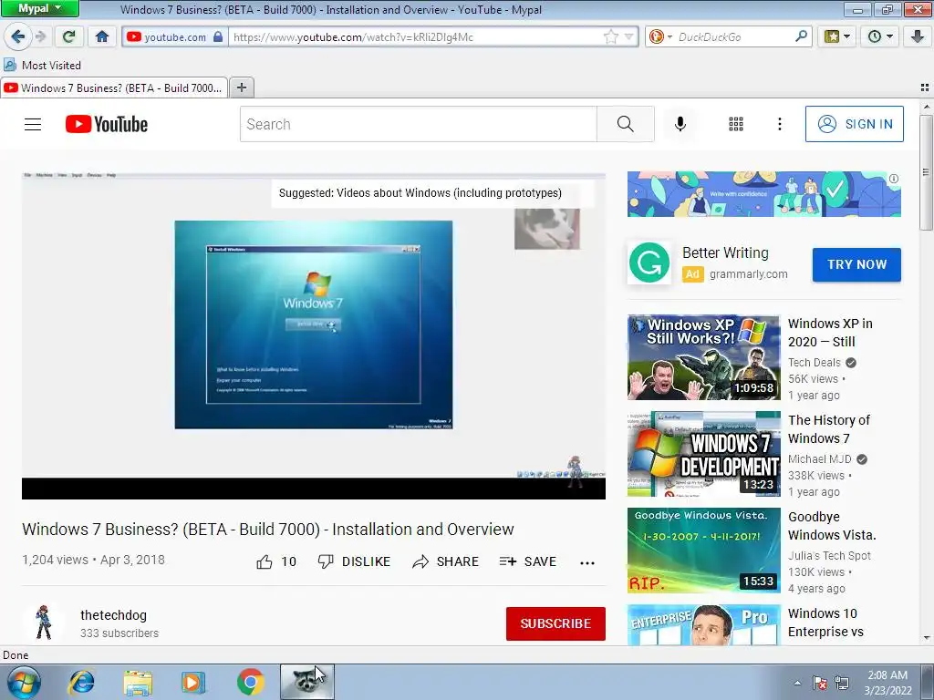This screenshot has height=700, width=934.
Task: Click the Mypal raccoon taskbar button
Action: click(306, 682)
